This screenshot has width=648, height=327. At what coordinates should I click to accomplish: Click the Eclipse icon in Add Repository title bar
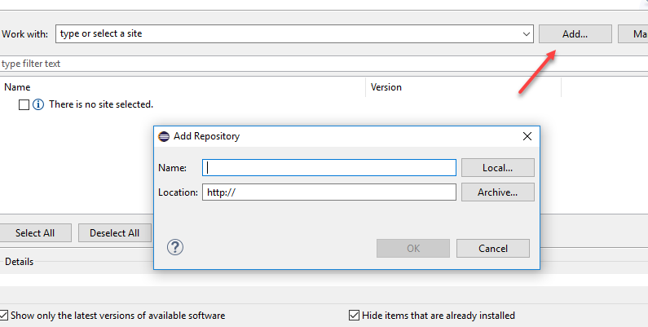coord(164,136)
